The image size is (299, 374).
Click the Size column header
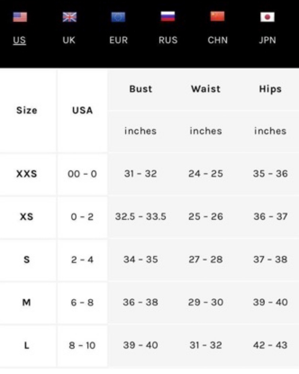tap(27, 110)
